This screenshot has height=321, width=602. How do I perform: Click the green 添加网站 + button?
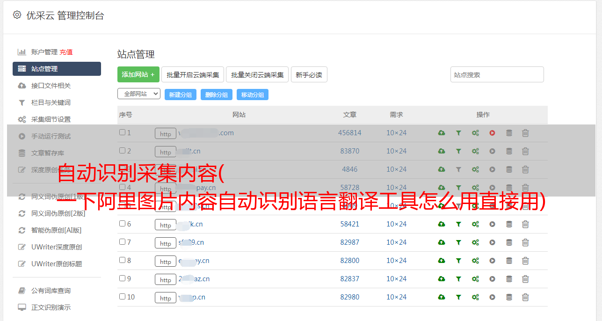tap(138, 74)
